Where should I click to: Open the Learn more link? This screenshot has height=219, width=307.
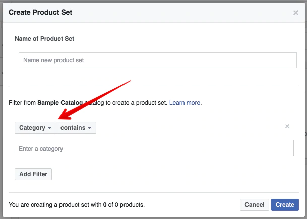pos(185,102)
